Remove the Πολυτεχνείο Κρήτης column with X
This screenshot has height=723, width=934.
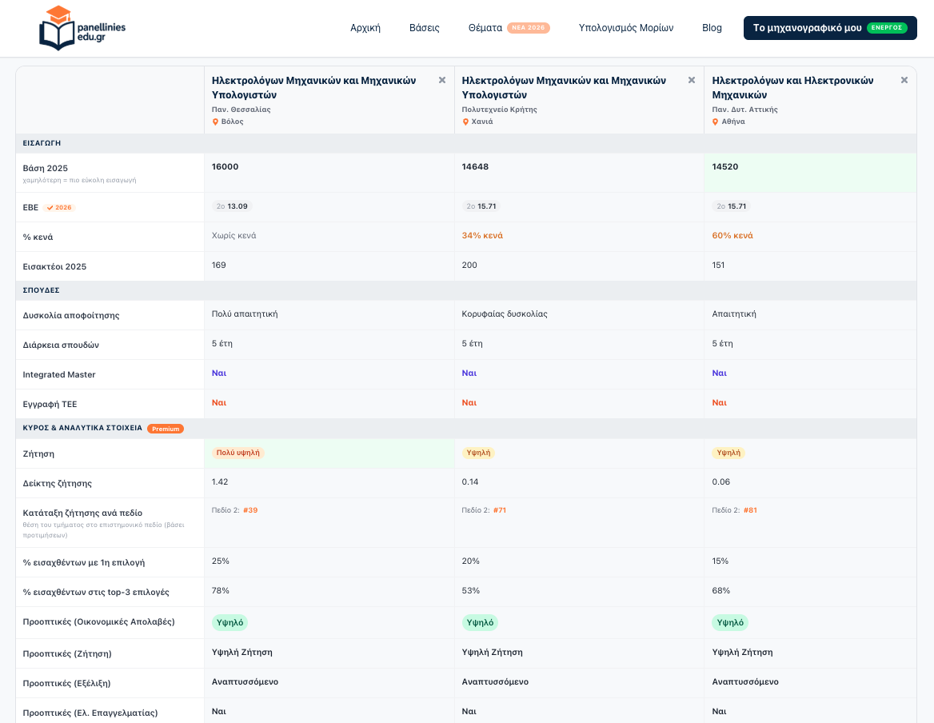(692, 81)
